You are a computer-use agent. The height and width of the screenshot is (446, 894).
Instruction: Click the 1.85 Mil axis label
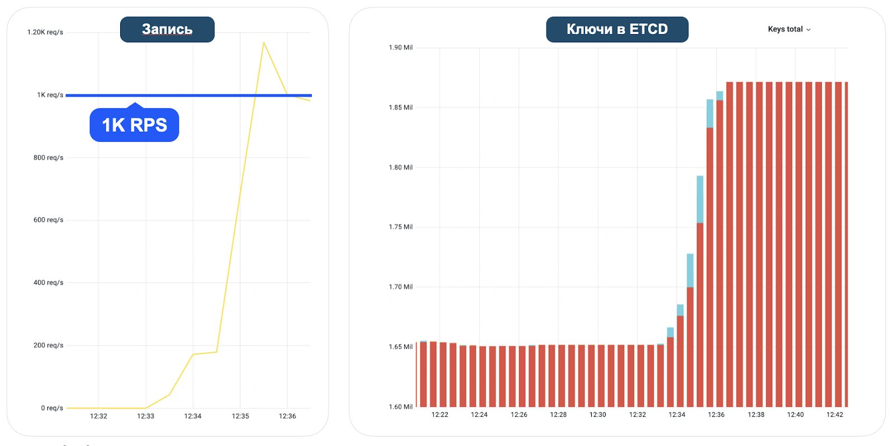tap(401, 107)
